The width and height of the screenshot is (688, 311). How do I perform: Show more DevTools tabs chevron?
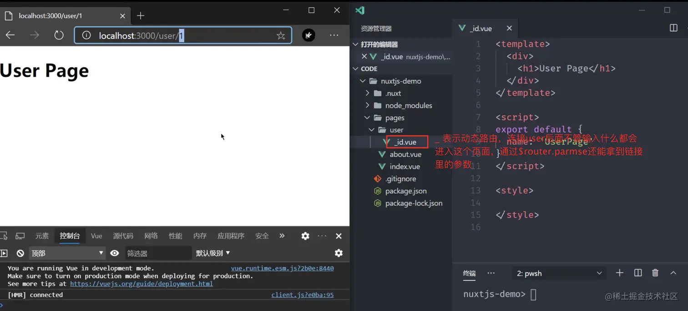click(282, 236)
